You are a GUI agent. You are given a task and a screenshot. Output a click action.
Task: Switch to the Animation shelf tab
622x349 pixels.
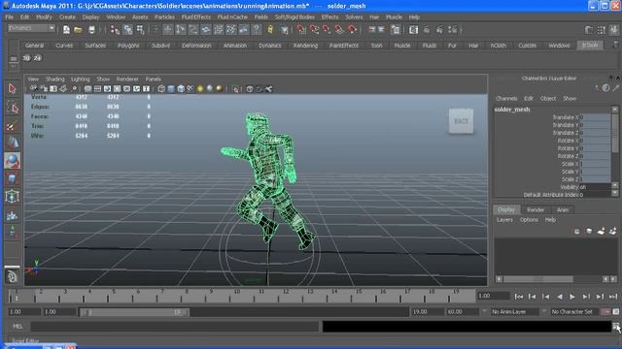[x=235, y=46]
